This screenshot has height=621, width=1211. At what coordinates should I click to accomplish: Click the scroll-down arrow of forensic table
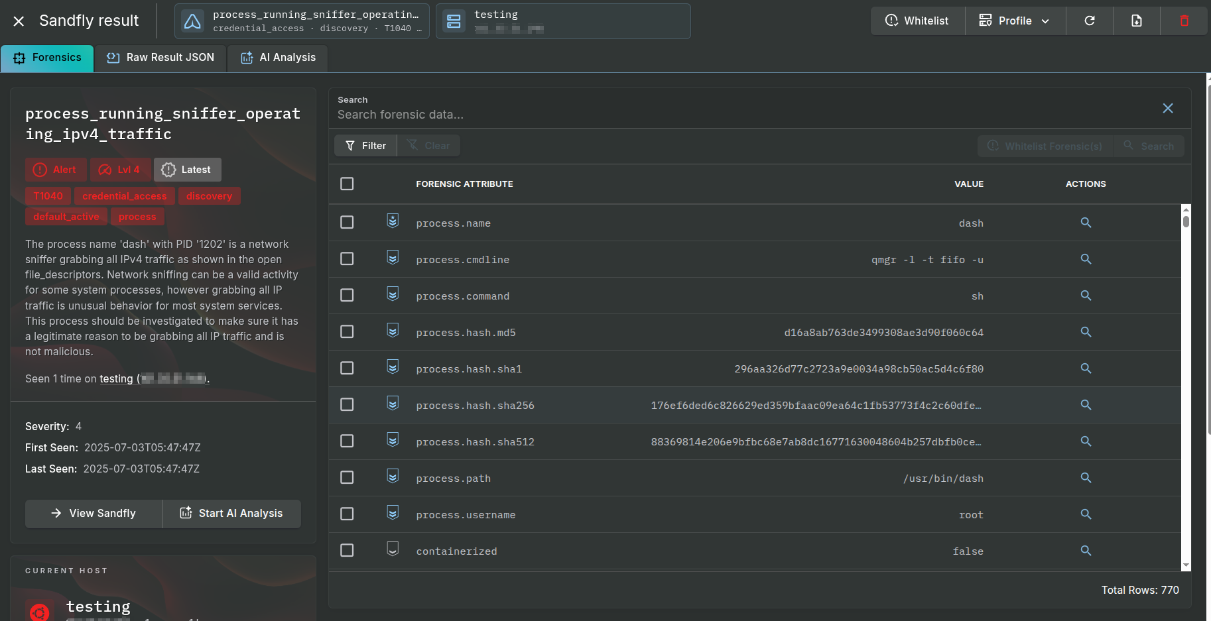[x=1186, y=566]
